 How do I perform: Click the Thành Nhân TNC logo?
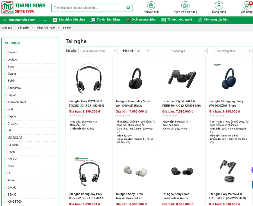click(x=24, y=8)
